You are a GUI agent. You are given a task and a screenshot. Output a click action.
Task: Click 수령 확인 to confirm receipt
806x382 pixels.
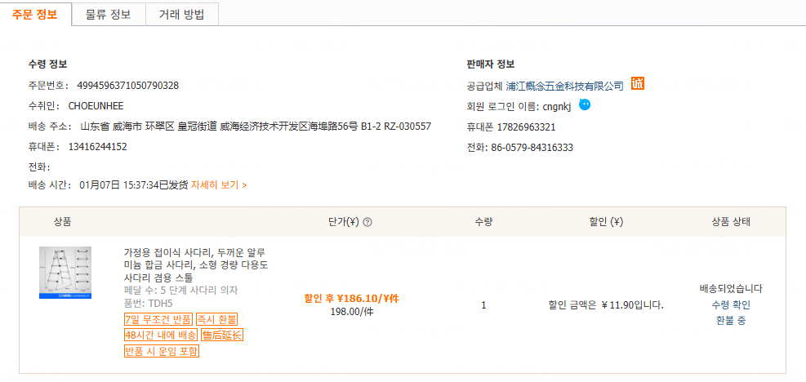pos(731,304)
